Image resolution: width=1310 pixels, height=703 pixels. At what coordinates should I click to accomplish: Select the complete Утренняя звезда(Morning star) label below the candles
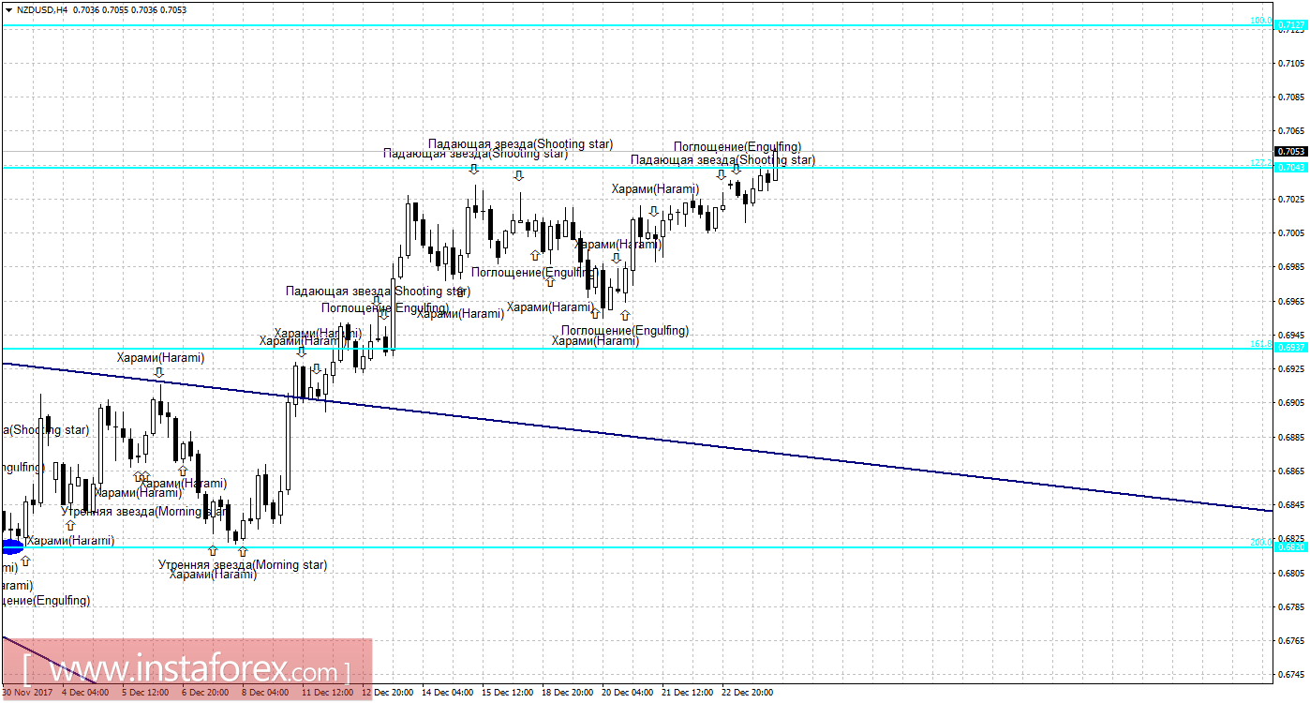(x=243, y=565)
